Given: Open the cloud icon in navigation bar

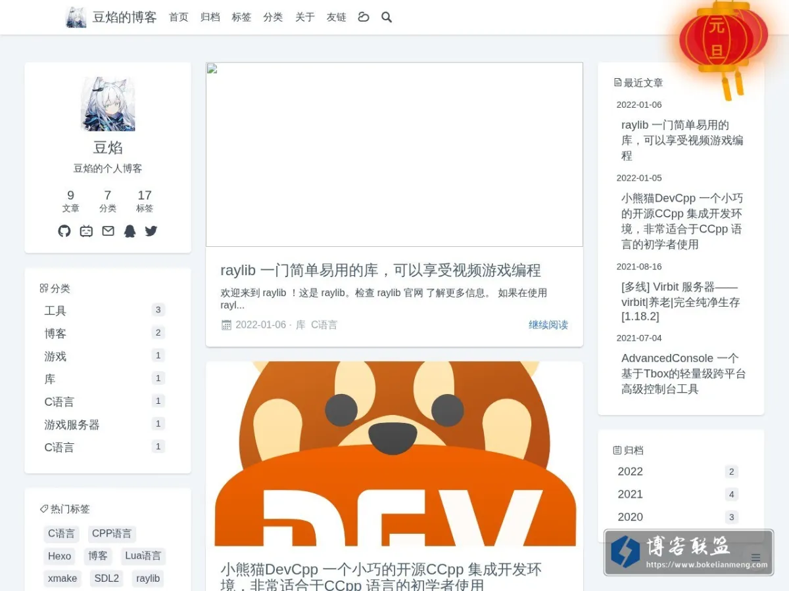Looking at the screenshot, I should point(364,17).
